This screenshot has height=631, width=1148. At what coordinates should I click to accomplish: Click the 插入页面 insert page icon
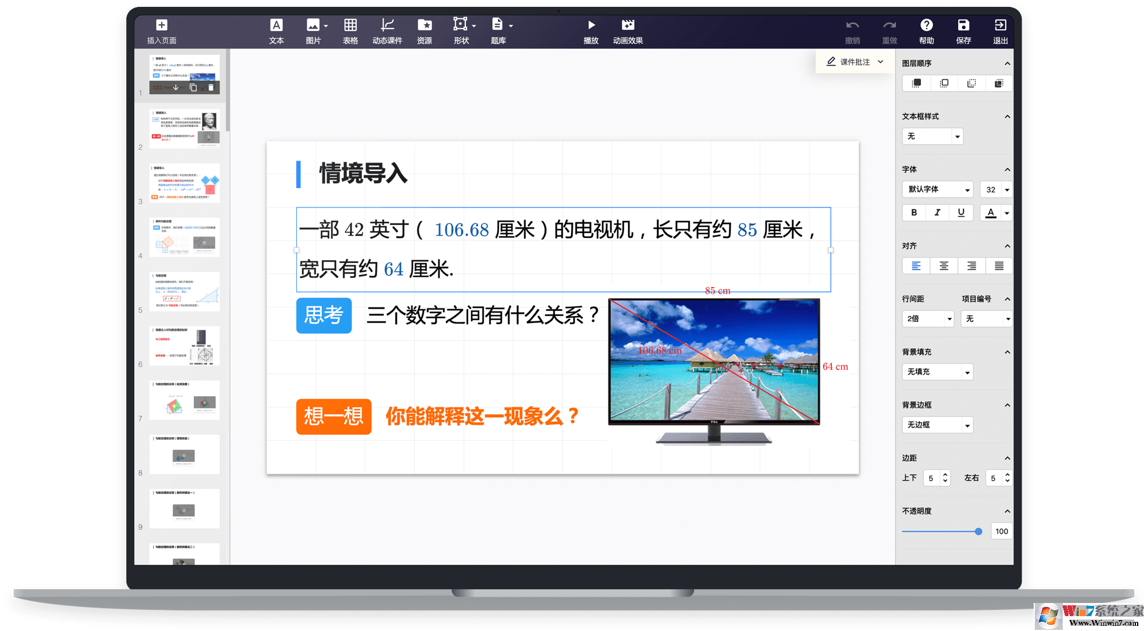click(x=162, y=25)
